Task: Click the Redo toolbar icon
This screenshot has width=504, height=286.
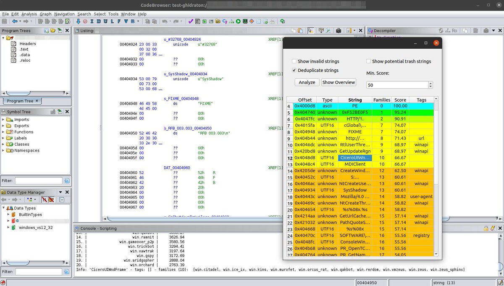Action: (x=176, y=21)
